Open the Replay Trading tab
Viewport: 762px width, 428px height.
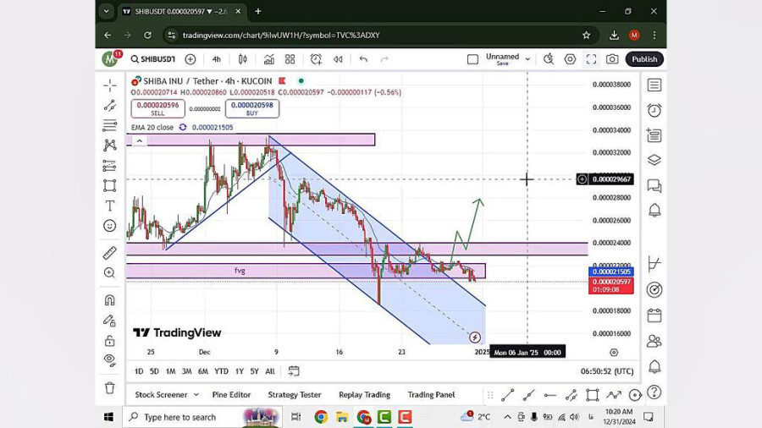pyautogui.click(x=364, y=394)
